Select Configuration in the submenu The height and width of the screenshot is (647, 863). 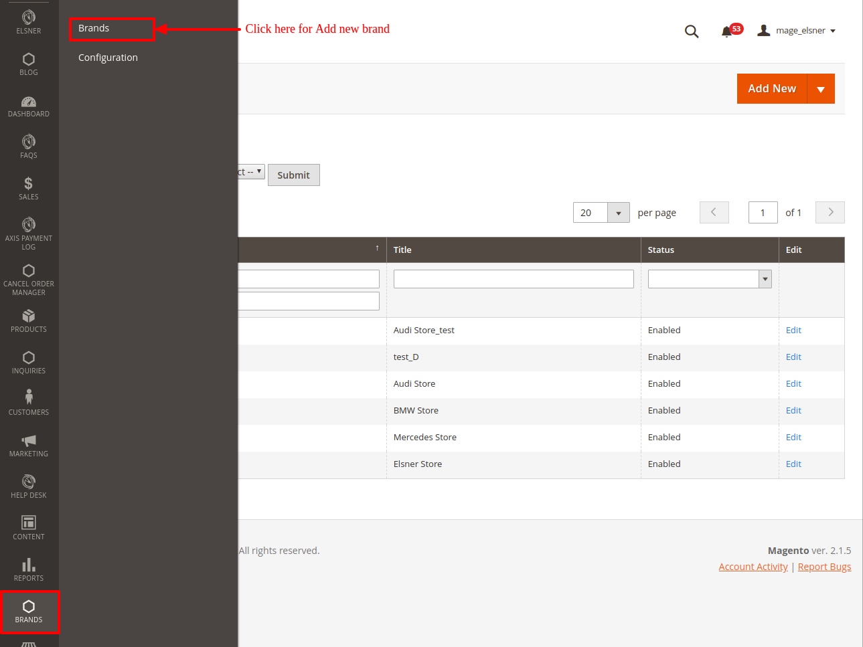pyautogui.click(x=108, y=58)
